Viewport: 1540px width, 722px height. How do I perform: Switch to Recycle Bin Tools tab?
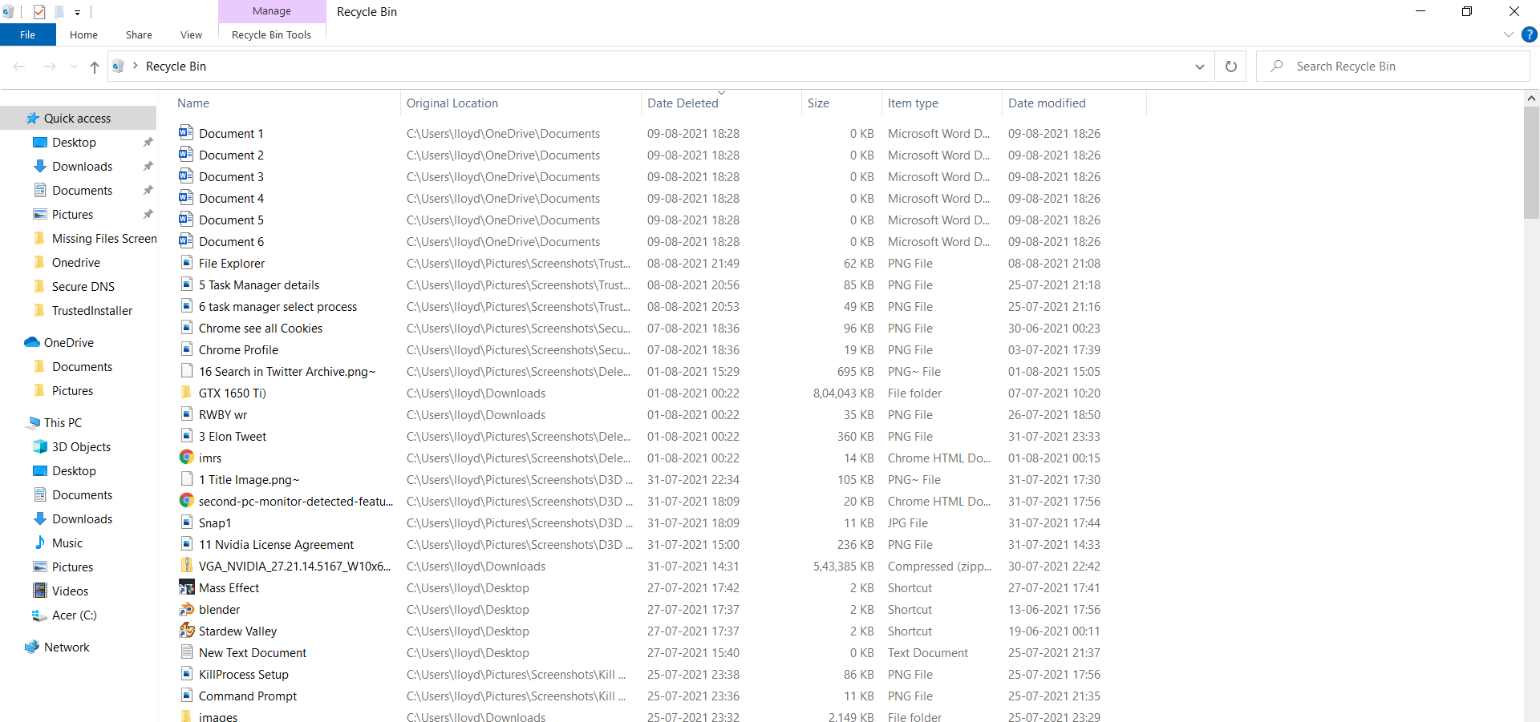(x=271, y=34)
